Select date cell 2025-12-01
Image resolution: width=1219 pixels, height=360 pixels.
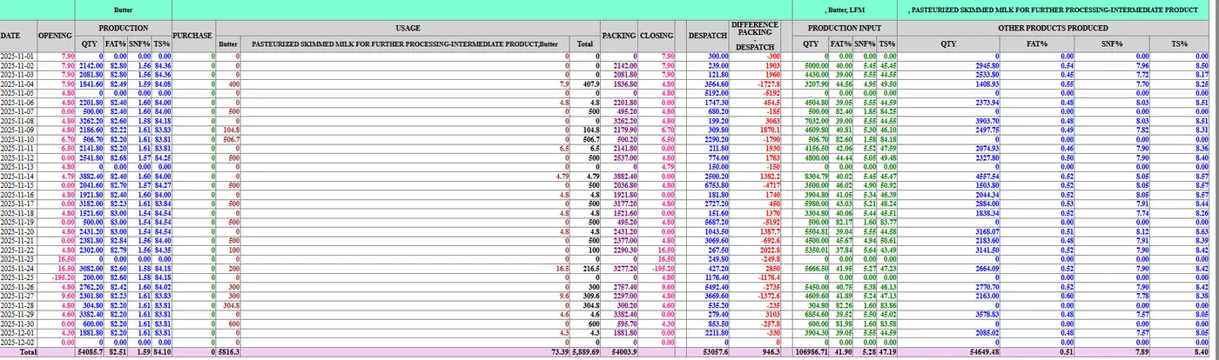18,332
